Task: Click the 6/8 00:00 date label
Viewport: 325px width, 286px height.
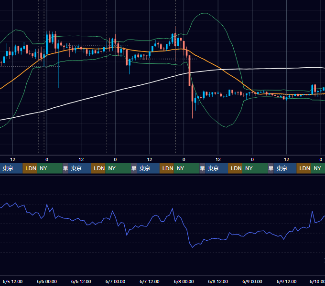Action: click(184, 281)
